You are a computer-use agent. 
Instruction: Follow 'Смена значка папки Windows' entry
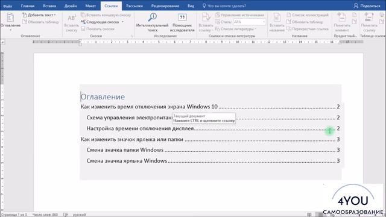pyautogui.click(x=213, y=150)
